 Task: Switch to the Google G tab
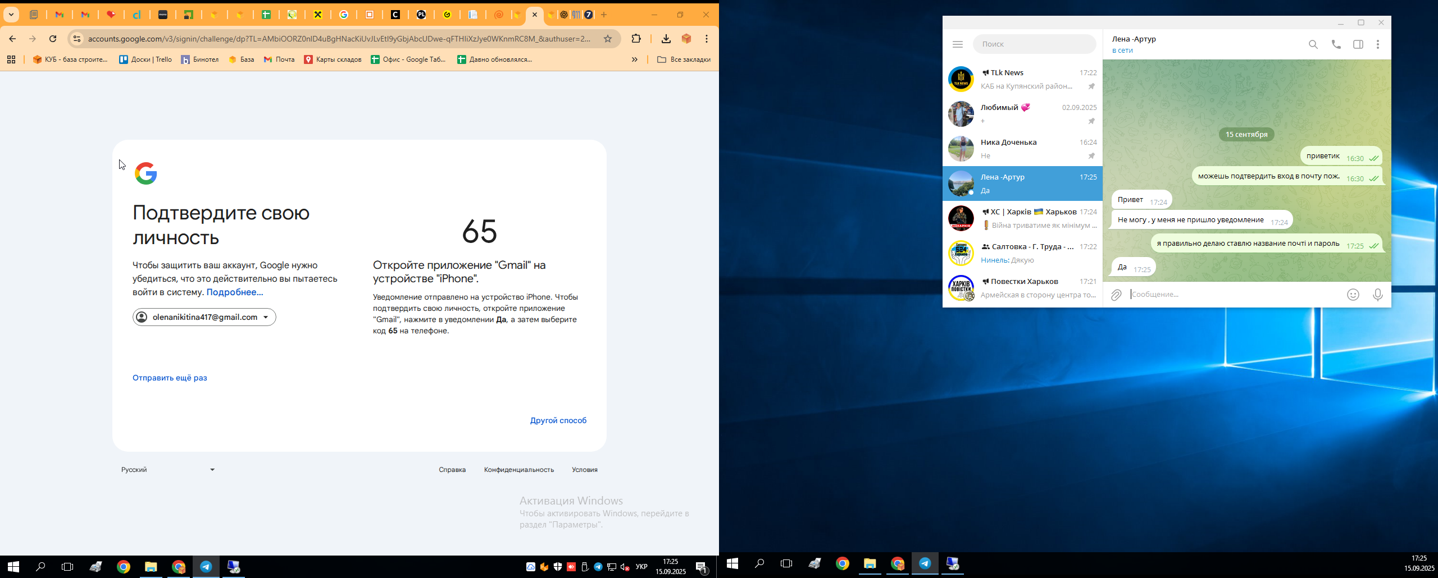(x=344, y=15)
